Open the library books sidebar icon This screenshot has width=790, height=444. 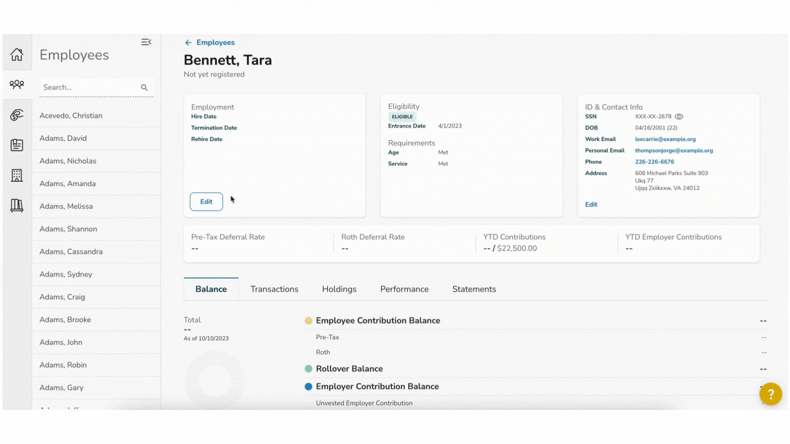point(17,205)
